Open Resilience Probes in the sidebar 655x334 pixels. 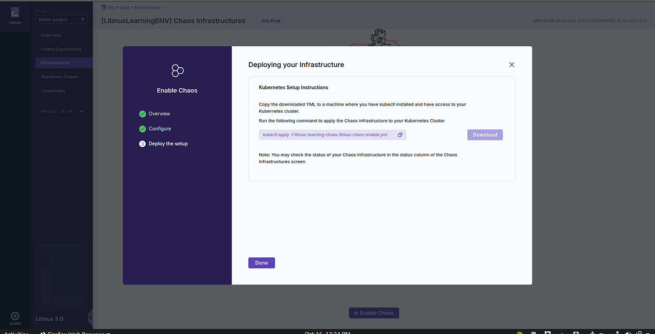(59, 77)
